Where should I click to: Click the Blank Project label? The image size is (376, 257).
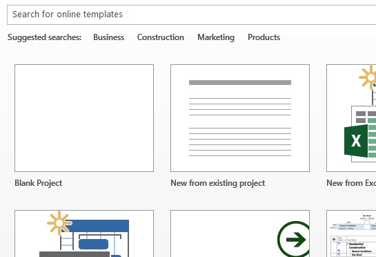point(39,183)
